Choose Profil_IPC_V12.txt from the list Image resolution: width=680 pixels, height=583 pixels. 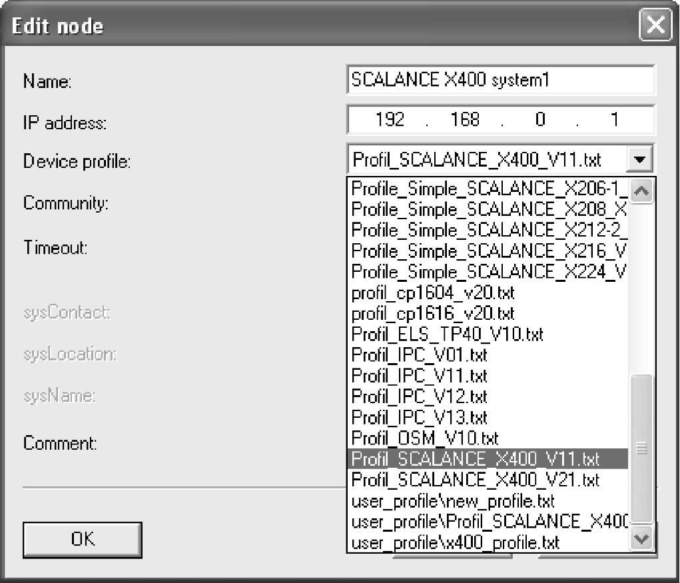[488, 397]
